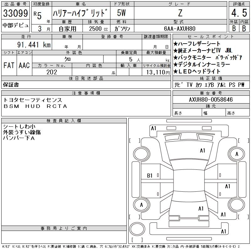Click seating capacity 5 人
This screenshot has height=251, width=251.
click(x=135, y=60)
